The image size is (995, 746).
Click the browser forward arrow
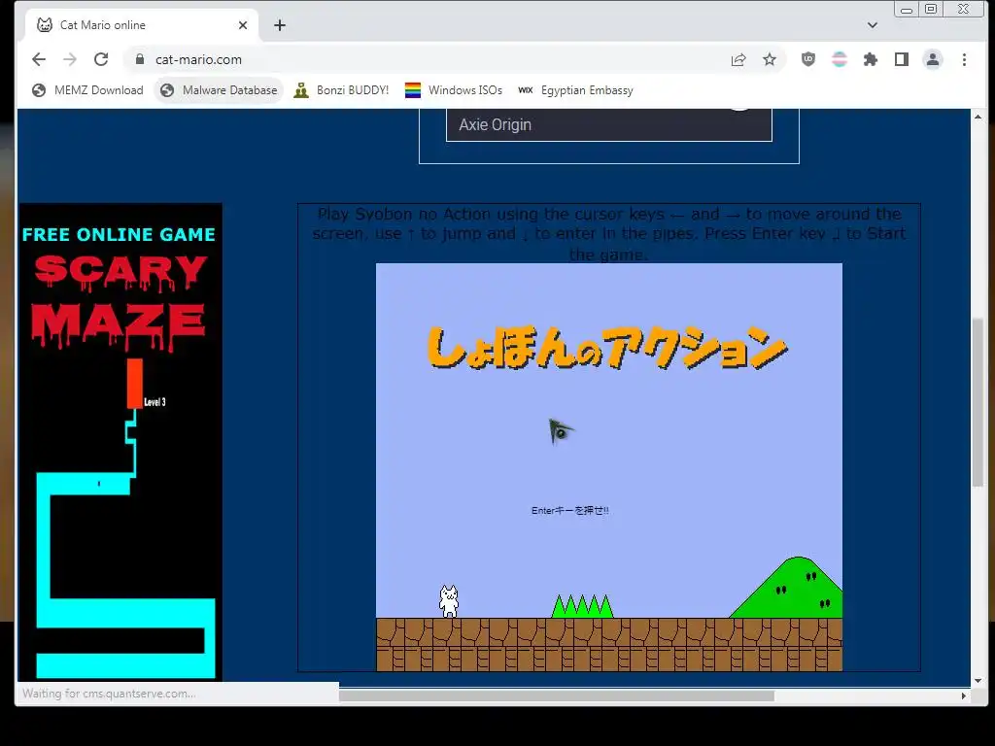tap(70, 59)
